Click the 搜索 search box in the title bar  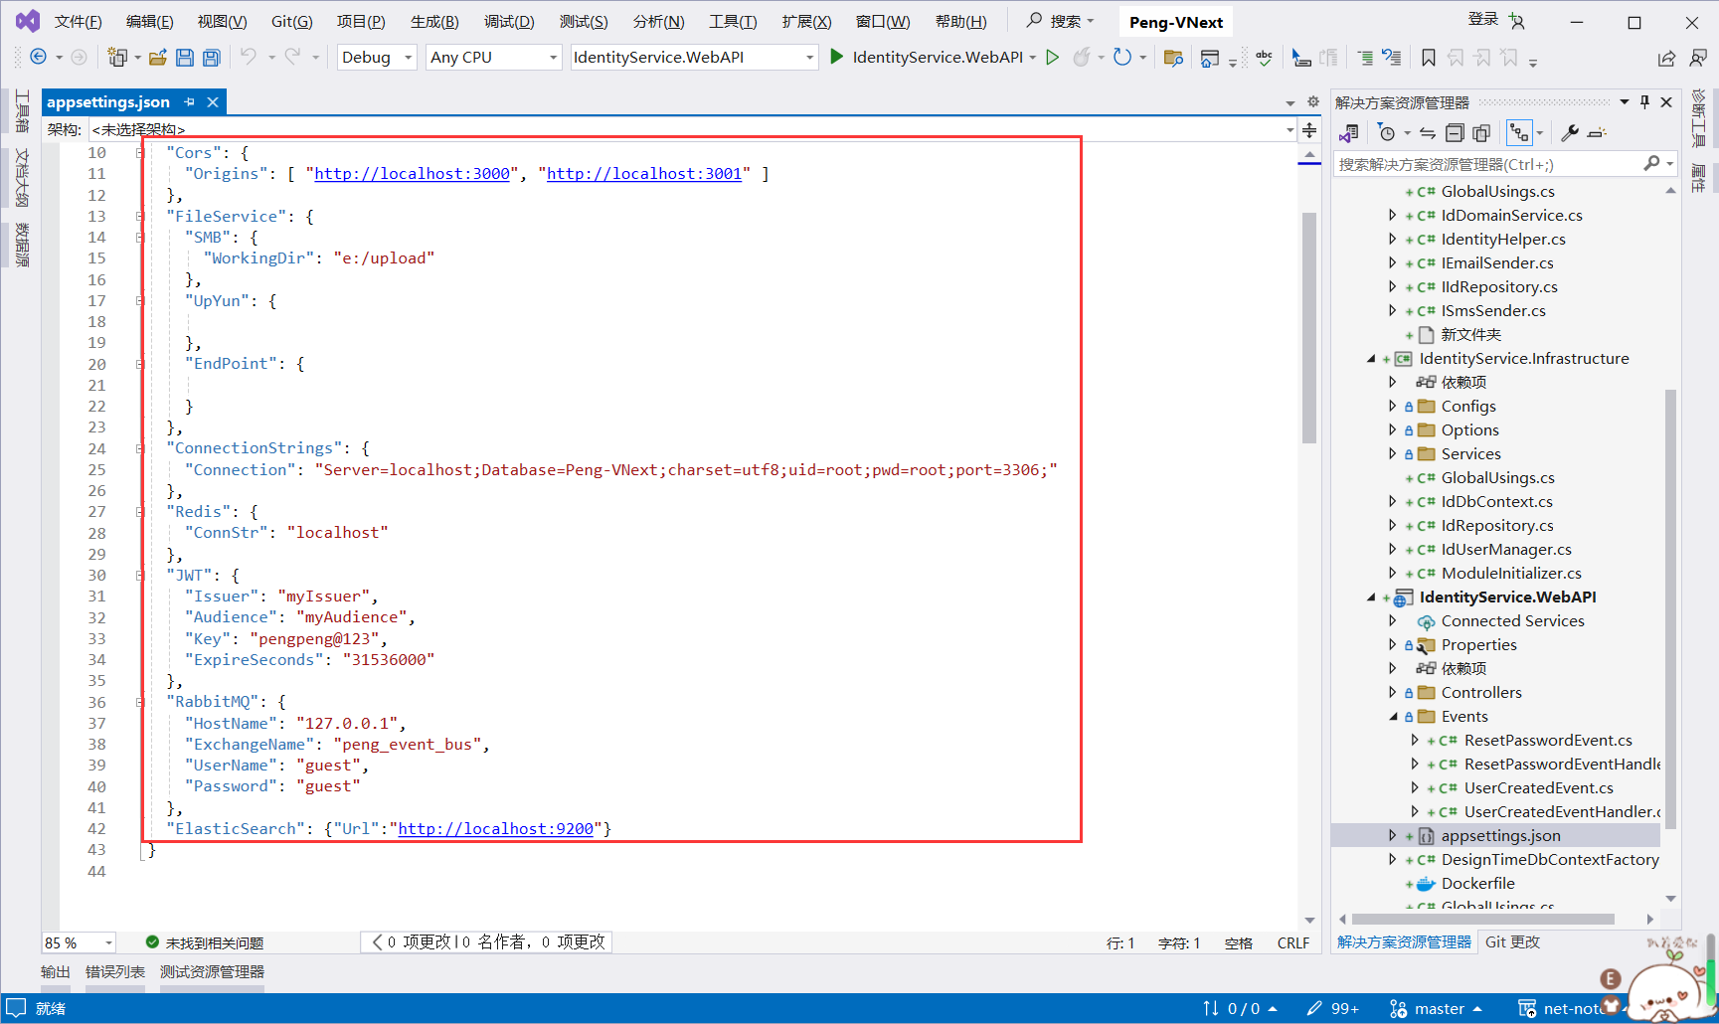pos(1060,21)
